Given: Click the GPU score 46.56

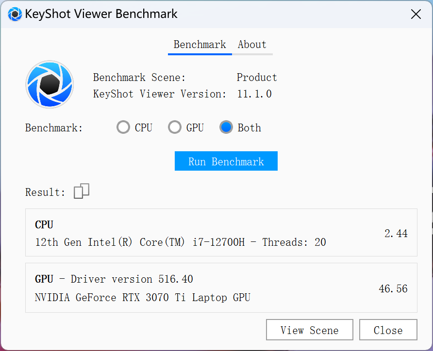Looking at the screenshot, I should pyautogui.click(x=393, y=288).
